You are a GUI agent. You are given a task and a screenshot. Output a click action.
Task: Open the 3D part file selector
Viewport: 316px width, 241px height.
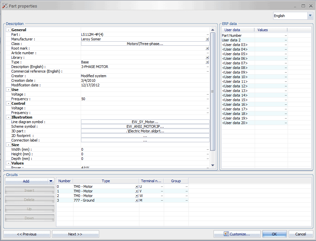tap(145, 131)
